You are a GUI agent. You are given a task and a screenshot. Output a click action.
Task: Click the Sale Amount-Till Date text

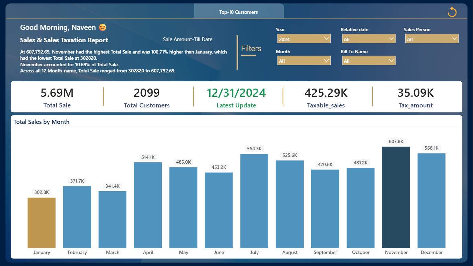[188, 39]
